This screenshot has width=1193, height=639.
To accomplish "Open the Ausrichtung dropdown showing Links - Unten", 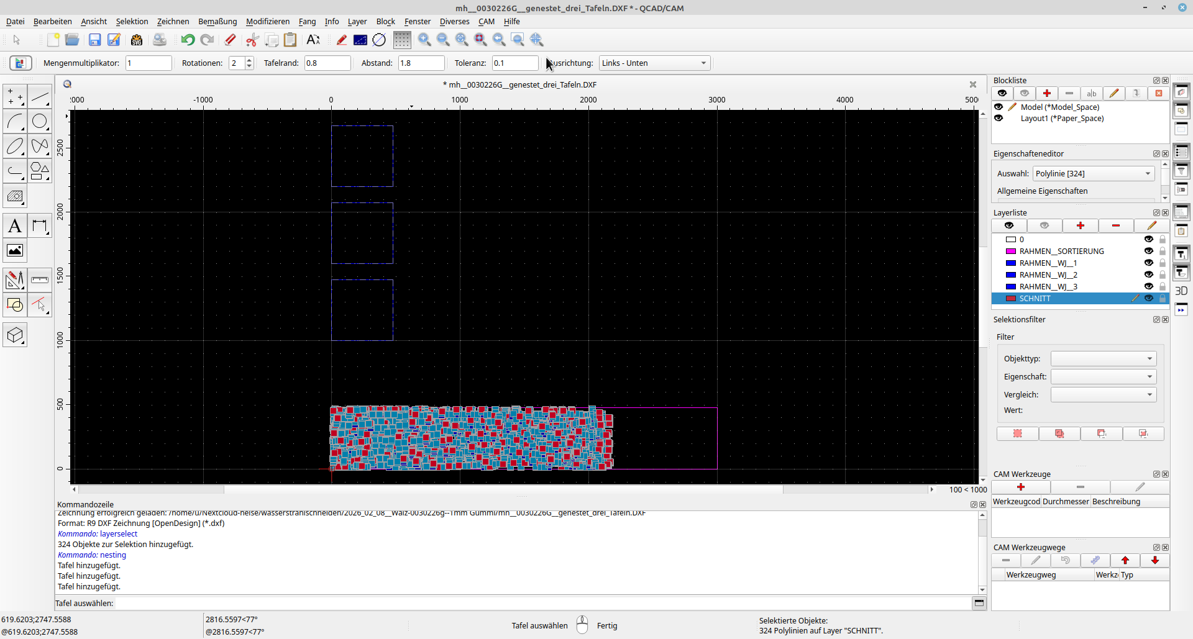I will (654, 63).
